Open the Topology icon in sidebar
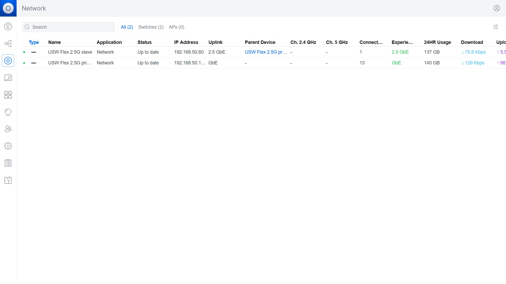This screenshot has width=506, height=284. 8,44
